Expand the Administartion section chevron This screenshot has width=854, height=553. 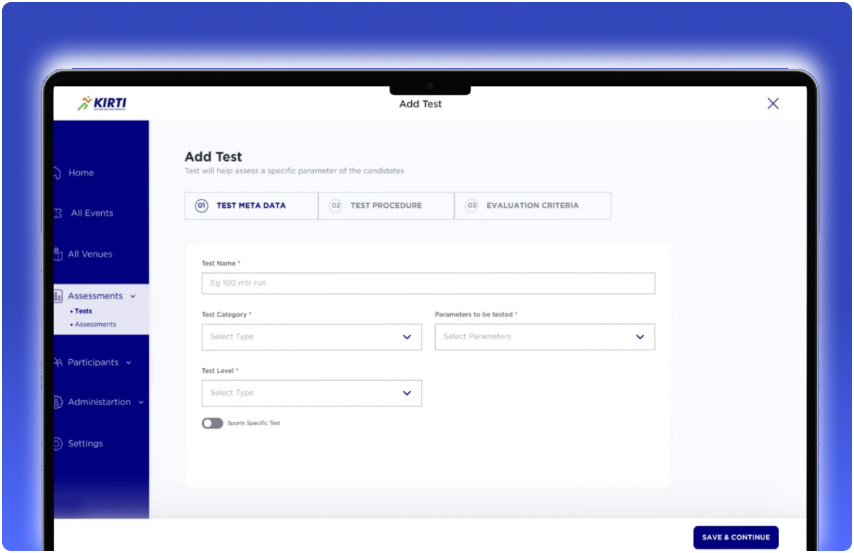(x=141, y=402)
